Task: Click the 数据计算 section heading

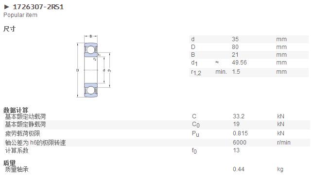Action: coord(16,110)
